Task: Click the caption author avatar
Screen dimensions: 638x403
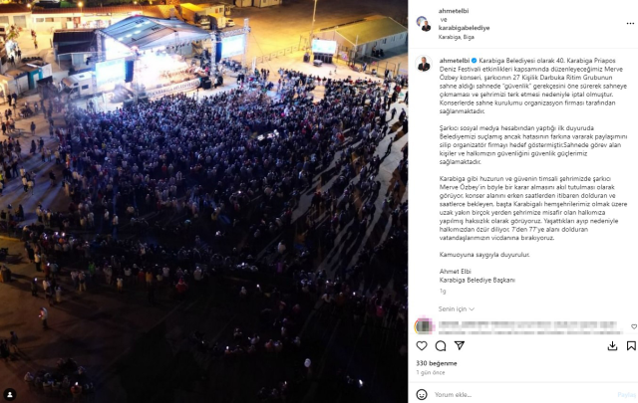Action: [x=424, y=64]
